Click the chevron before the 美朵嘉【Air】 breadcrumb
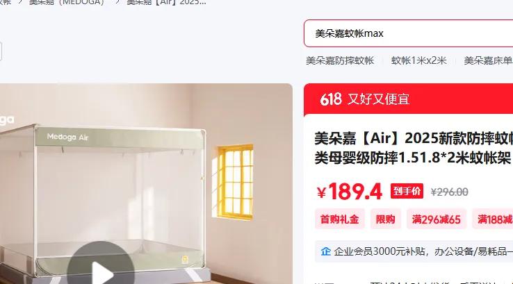The image size is (513, 284). [117, 2]
